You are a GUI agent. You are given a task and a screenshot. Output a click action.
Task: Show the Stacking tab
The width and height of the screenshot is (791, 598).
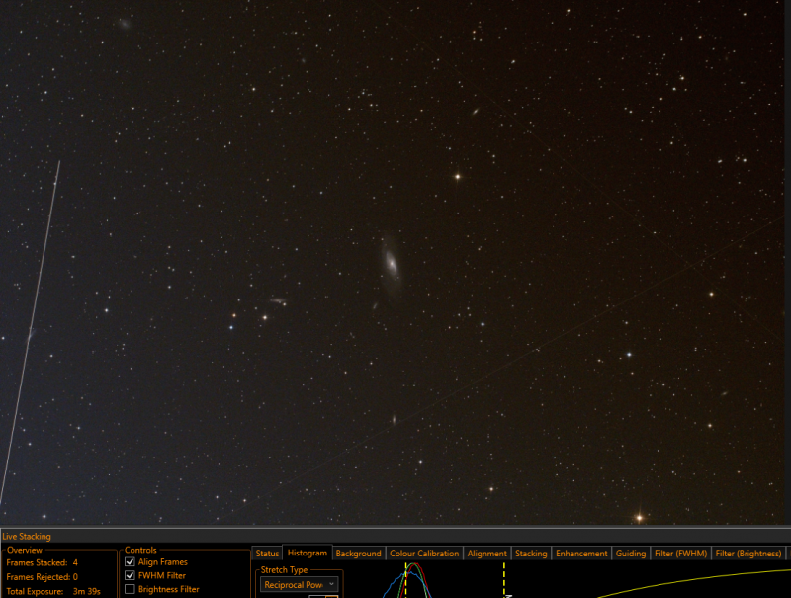coord(531,554)
